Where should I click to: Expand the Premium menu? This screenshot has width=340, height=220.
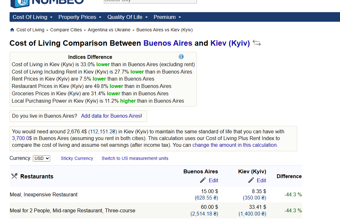point(167,17)
